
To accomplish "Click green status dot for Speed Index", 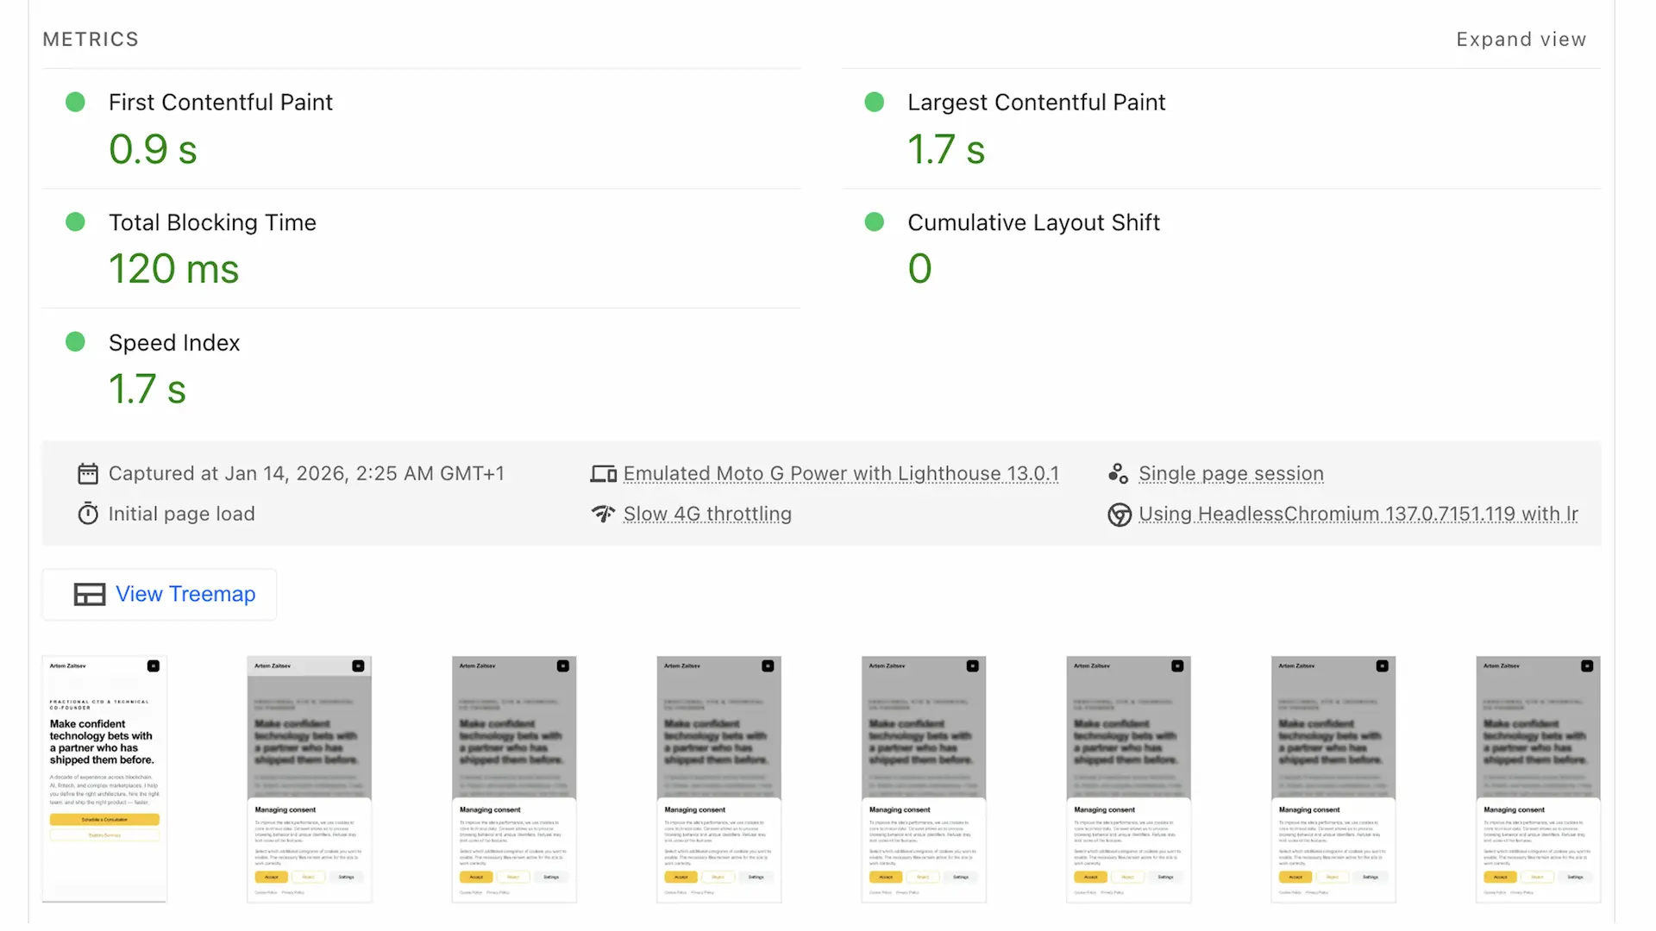I will [x=75, y=341].
